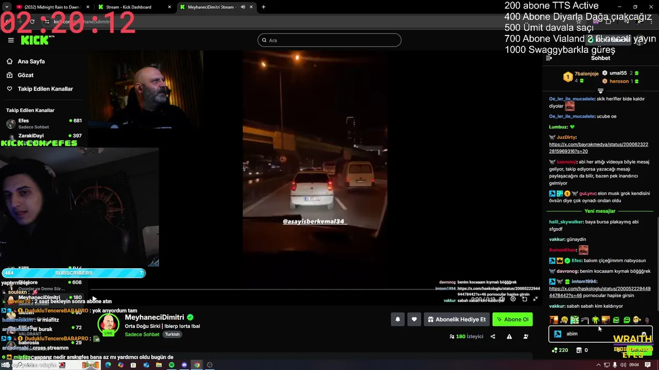This screenshot has height=370, width=659.
Task: Open system volume in tray
Action: pos(623,365)
